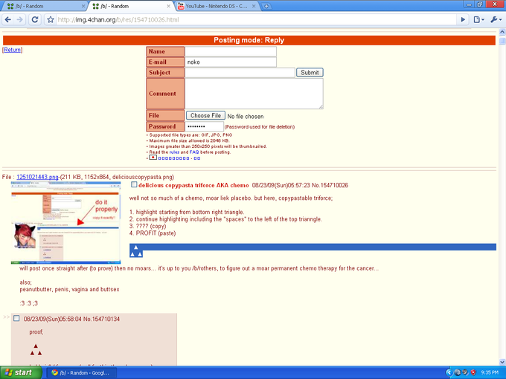Open the wrench customize menu

496,19
